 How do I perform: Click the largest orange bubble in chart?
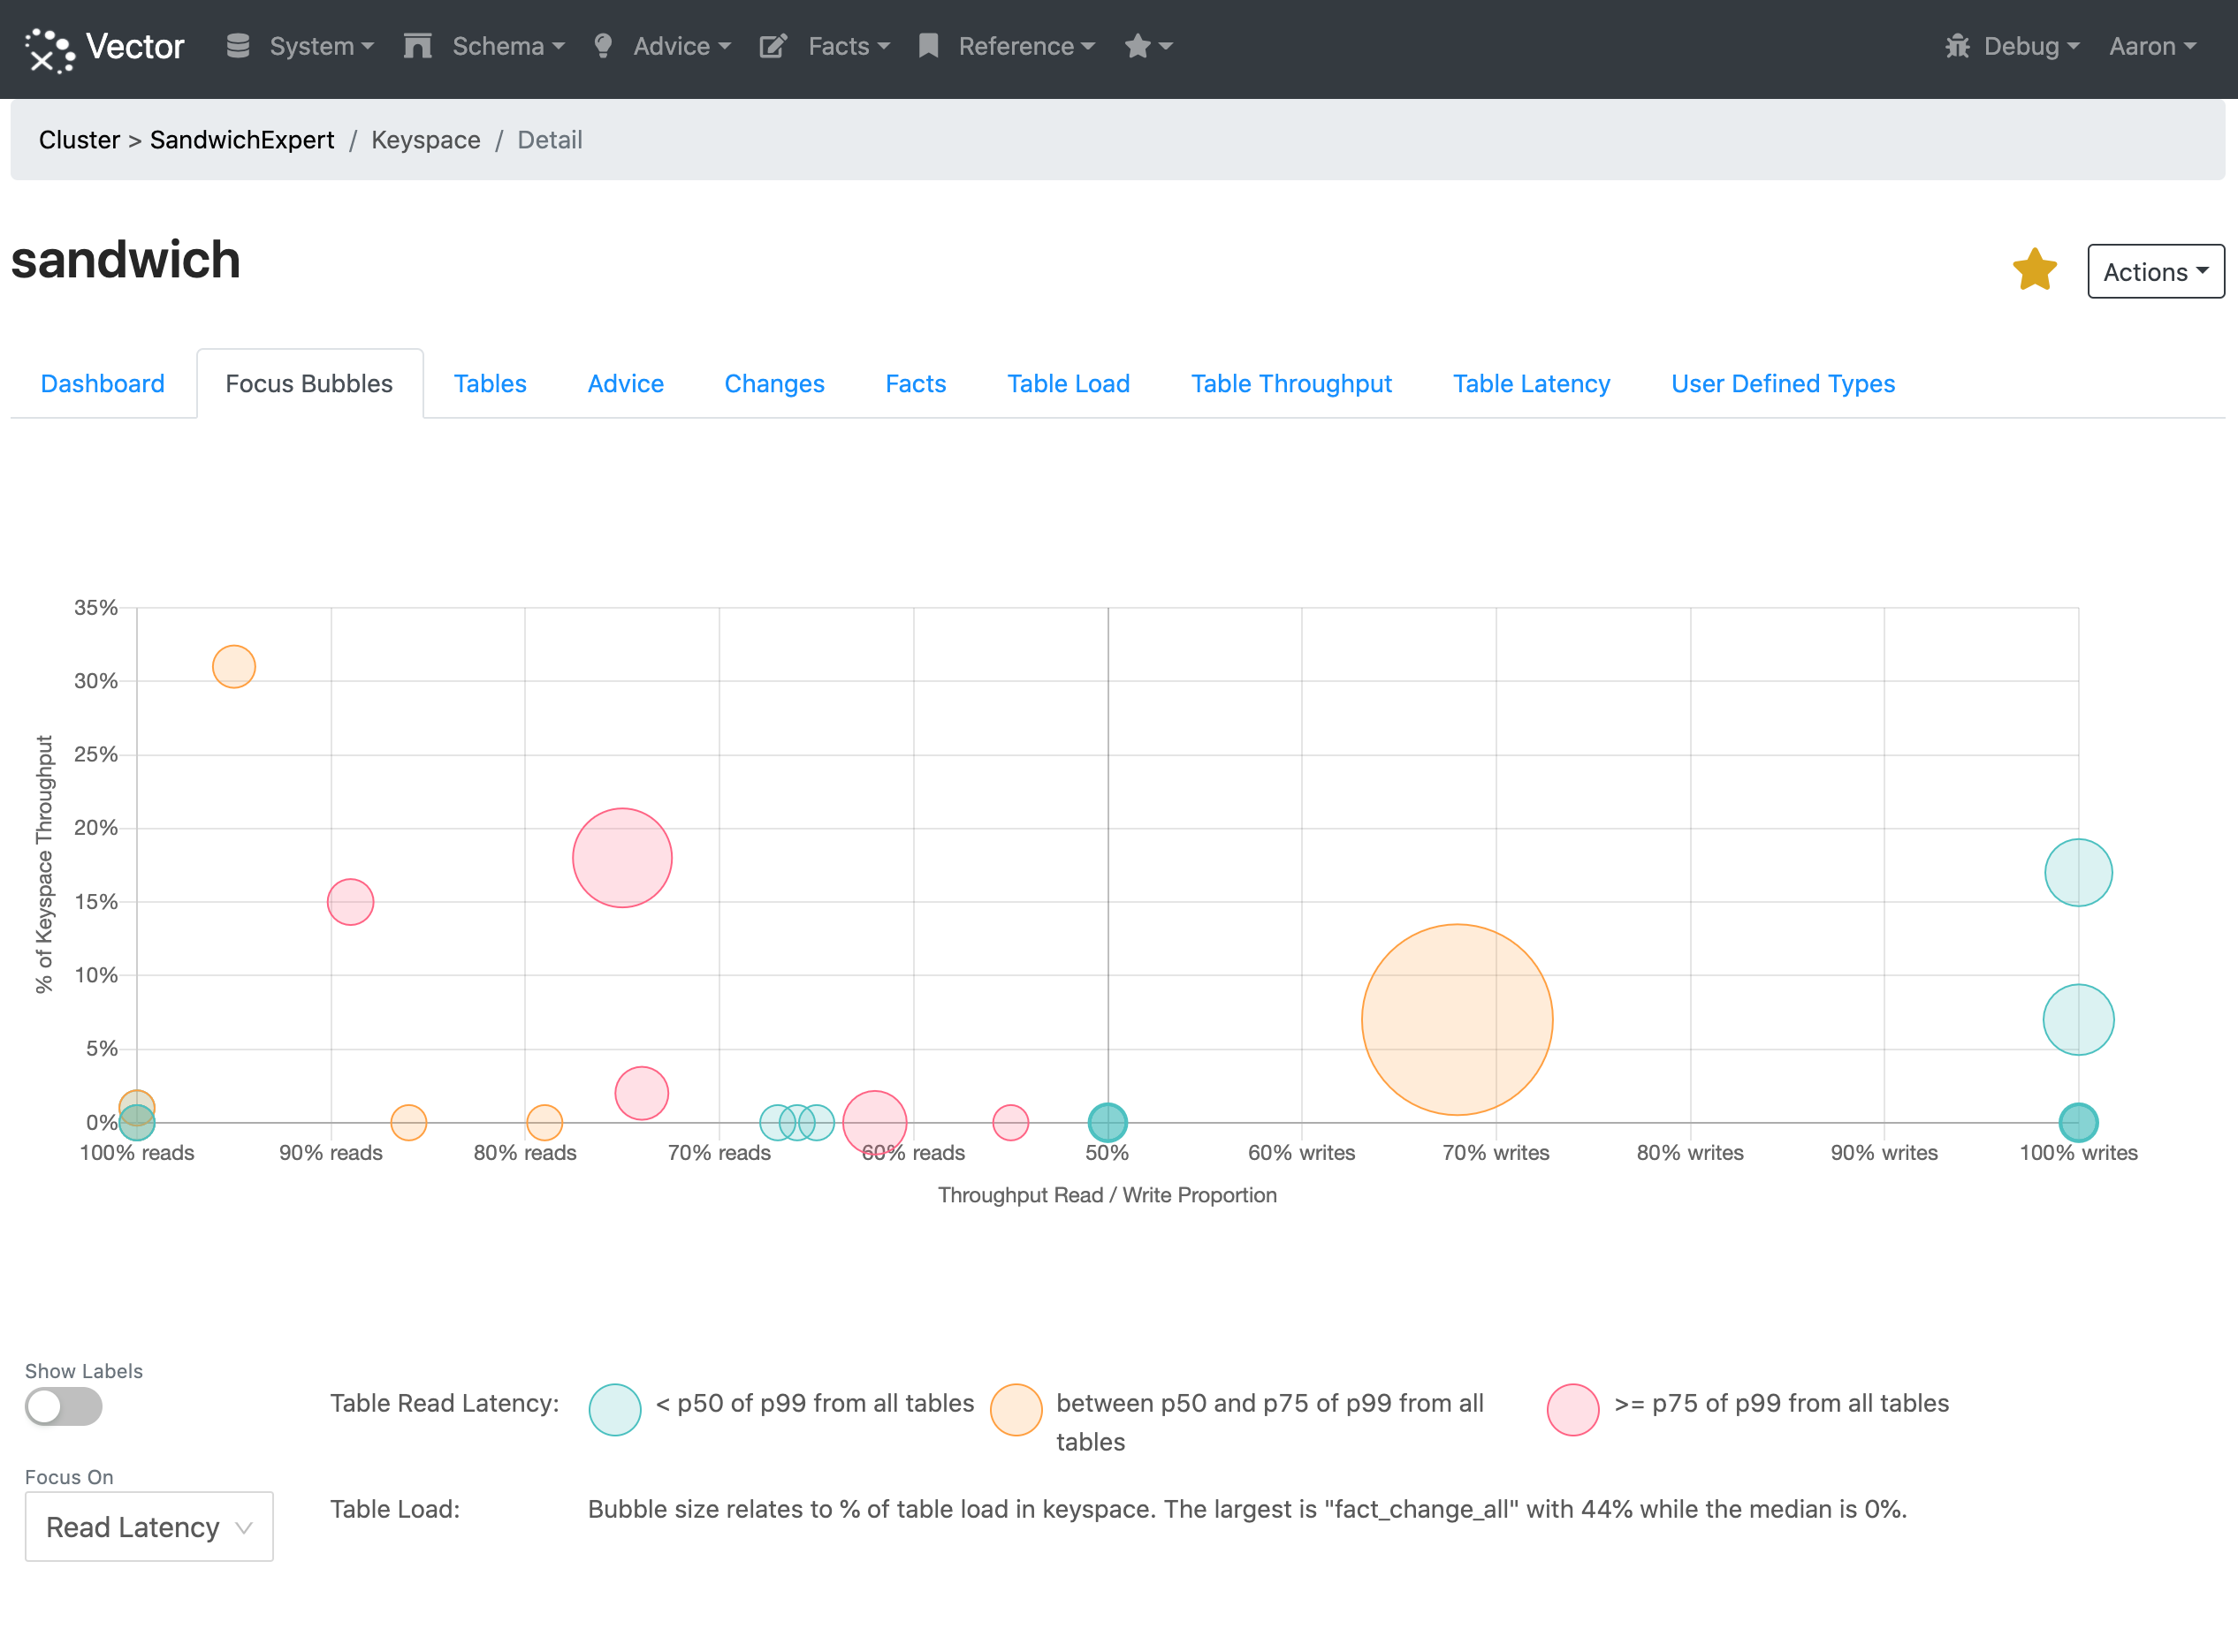coord(1457,1019)
